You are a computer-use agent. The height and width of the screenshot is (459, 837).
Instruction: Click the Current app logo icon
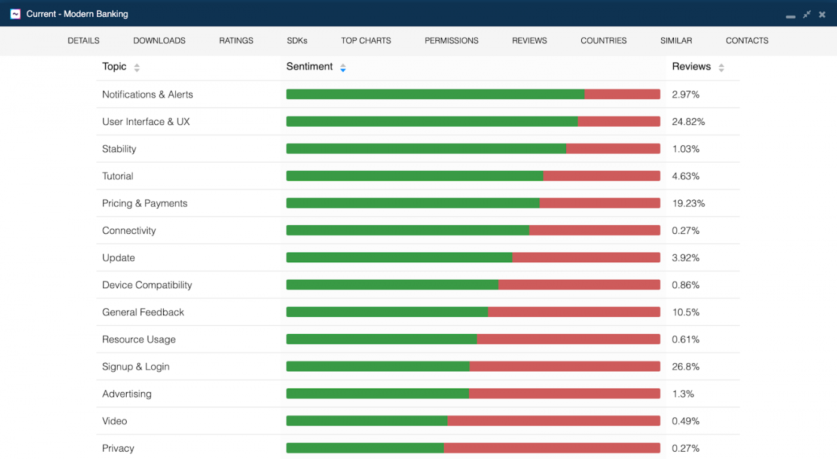pyautogui.click(x=14, y=13)
